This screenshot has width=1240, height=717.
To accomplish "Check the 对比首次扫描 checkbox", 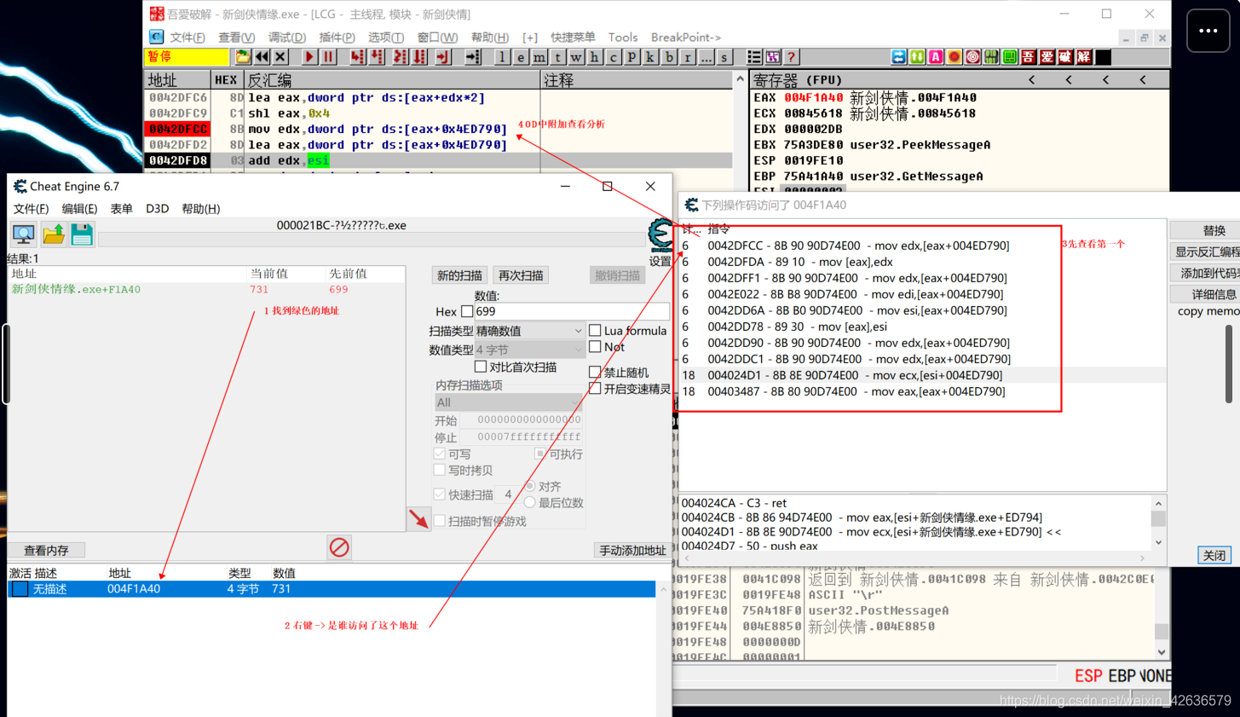I will click(x=481, y=367).
